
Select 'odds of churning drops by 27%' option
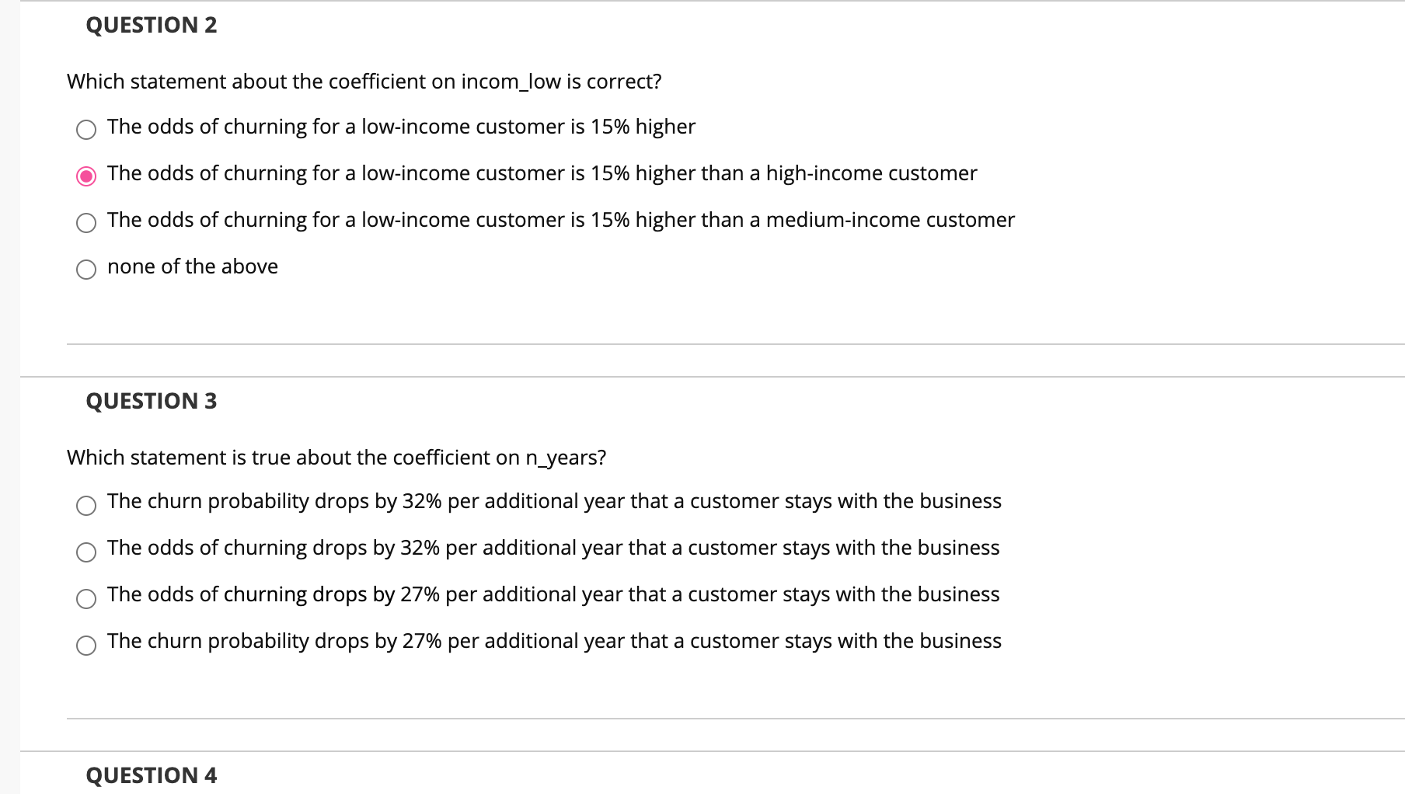point(87,599)
